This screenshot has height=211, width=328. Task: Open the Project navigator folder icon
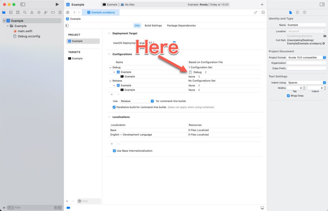click(4, 13)
